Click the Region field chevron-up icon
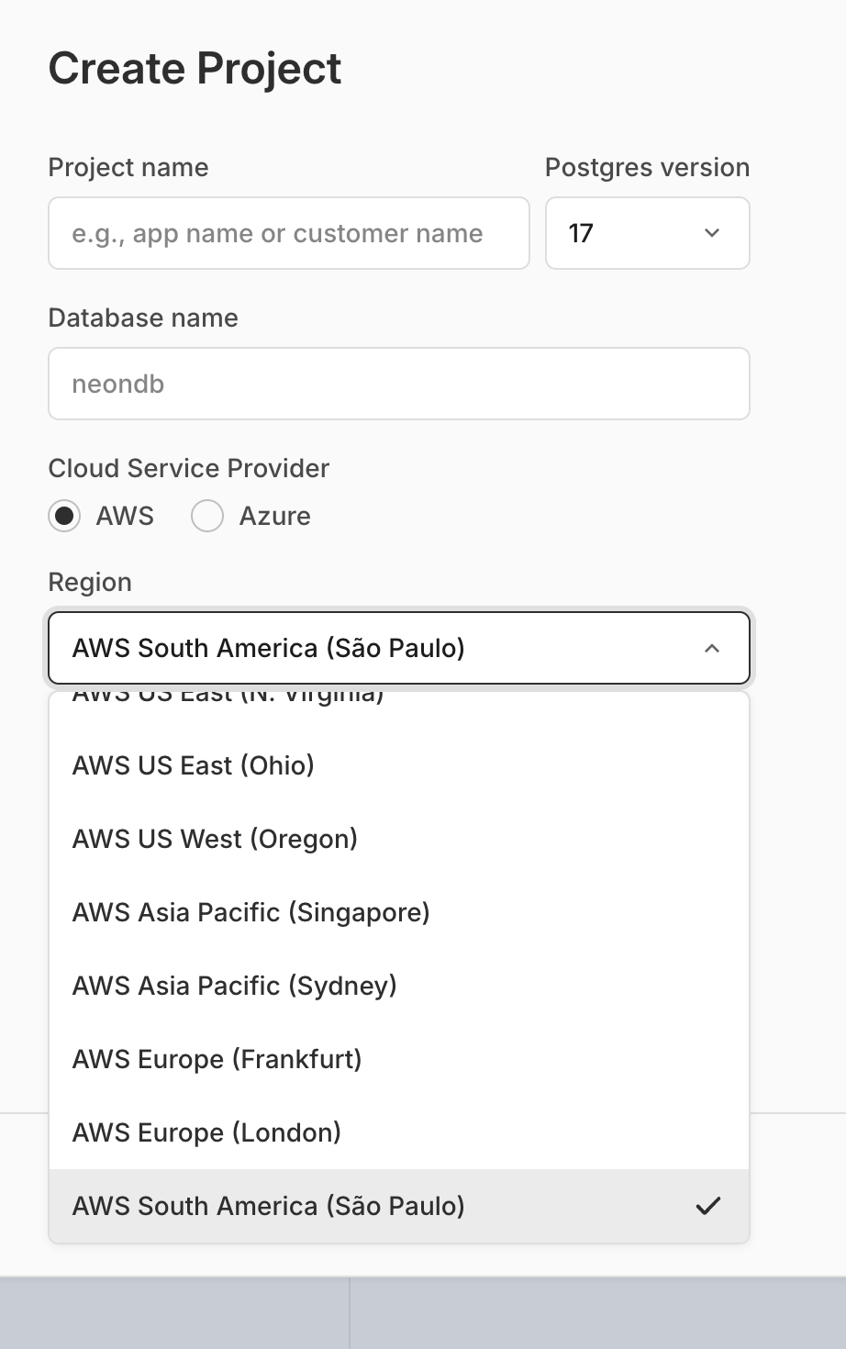This screenshot has width=846, height=1349. pyautogui.click(x=712, y=648)
